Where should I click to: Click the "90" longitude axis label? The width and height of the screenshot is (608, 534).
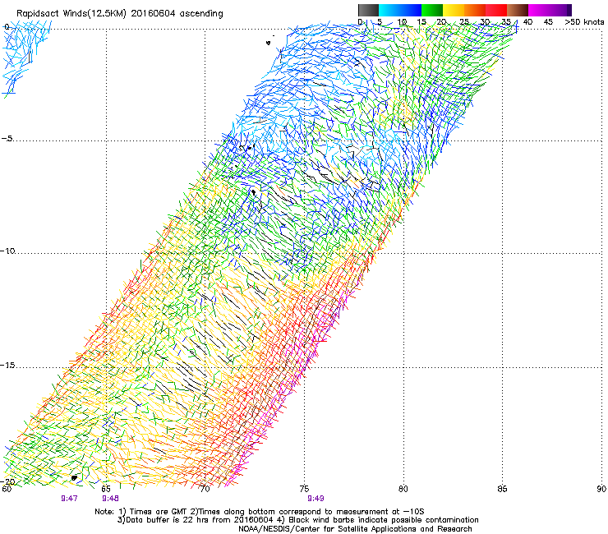601,489
